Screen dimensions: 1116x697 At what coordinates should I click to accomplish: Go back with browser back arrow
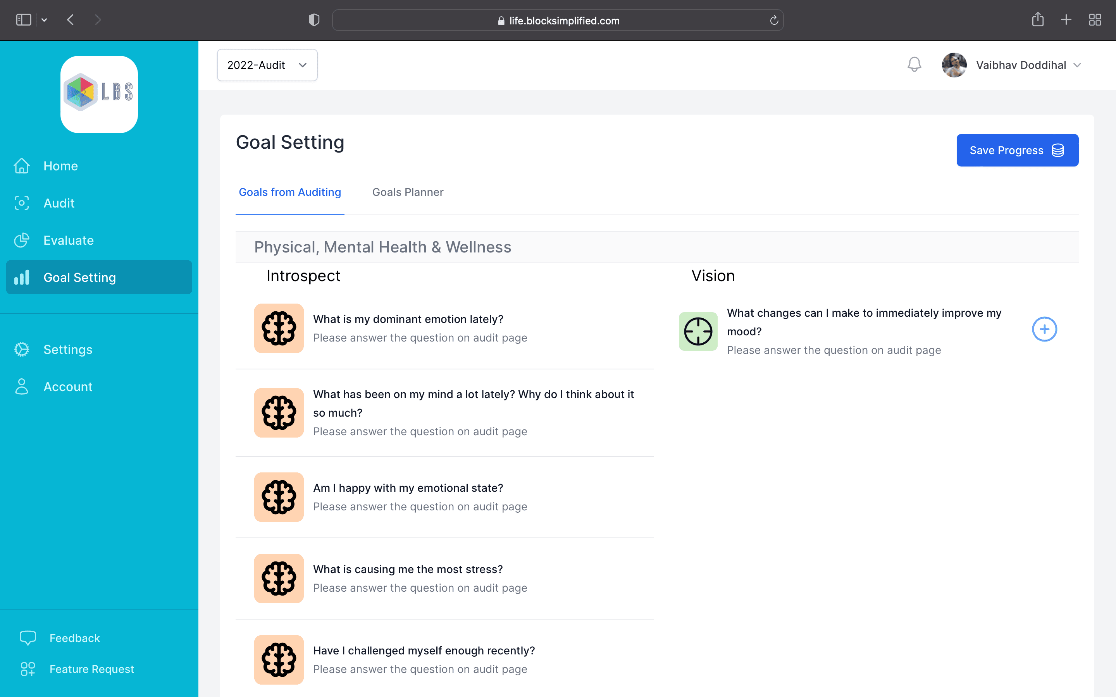pos(71,20)
